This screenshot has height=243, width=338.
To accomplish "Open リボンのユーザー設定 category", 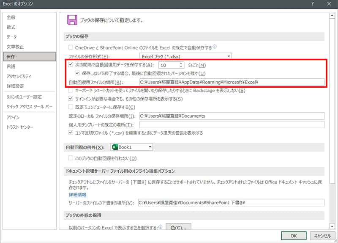I will point(24,97).
